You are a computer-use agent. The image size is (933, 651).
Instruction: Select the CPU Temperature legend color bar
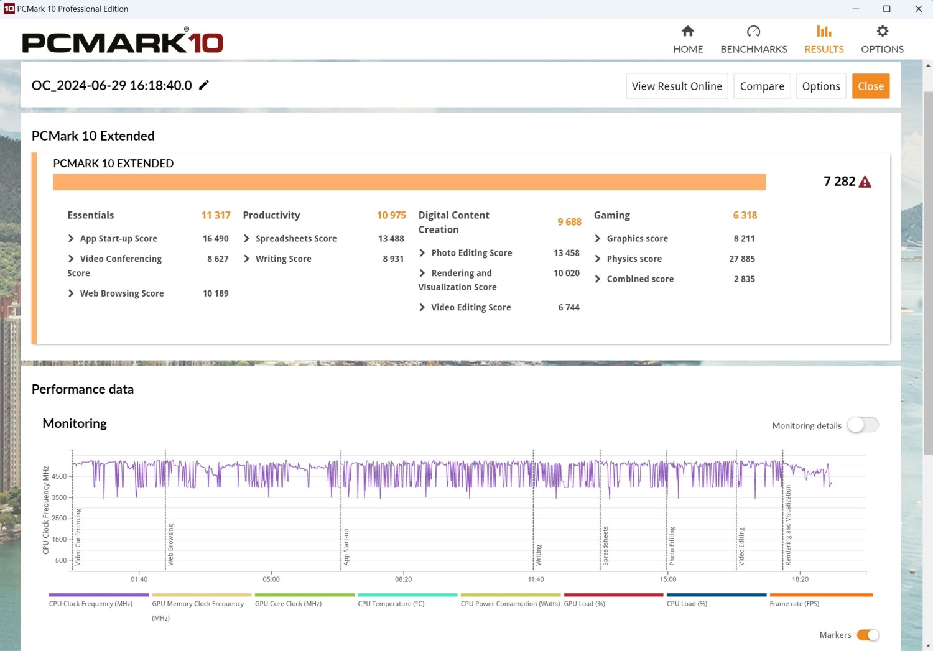click(407, 595)
